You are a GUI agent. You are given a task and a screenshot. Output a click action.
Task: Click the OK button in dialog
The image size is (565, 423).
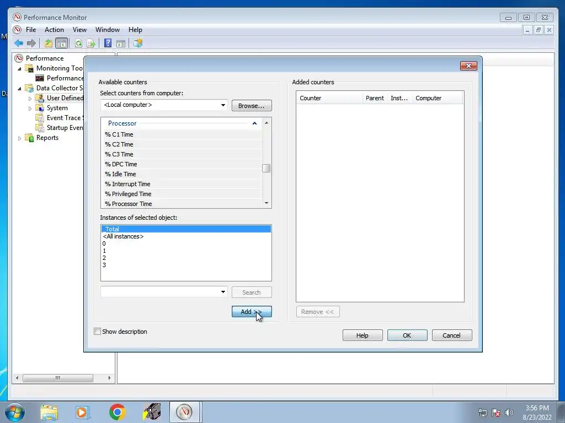(x=407, y=335)
